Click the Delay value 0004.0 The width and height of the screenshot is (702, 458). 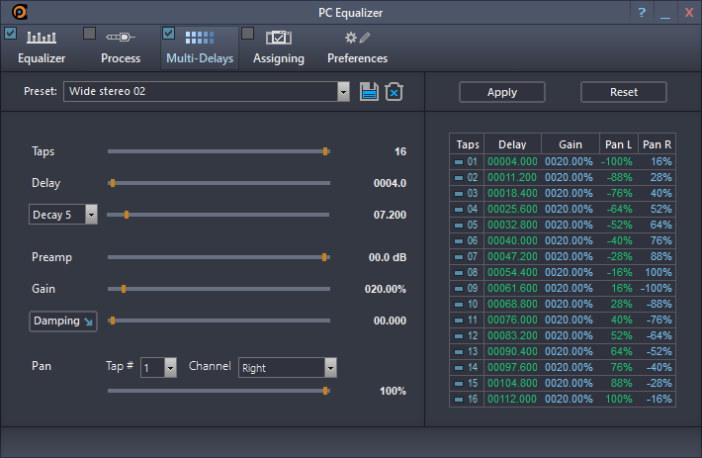390,183
